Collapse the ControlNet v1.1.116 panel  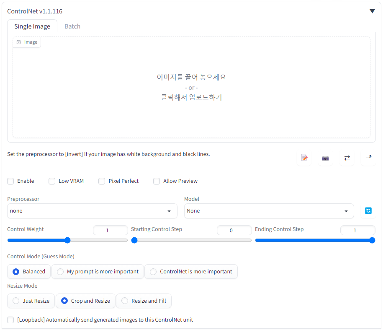[x=372, y=11]
